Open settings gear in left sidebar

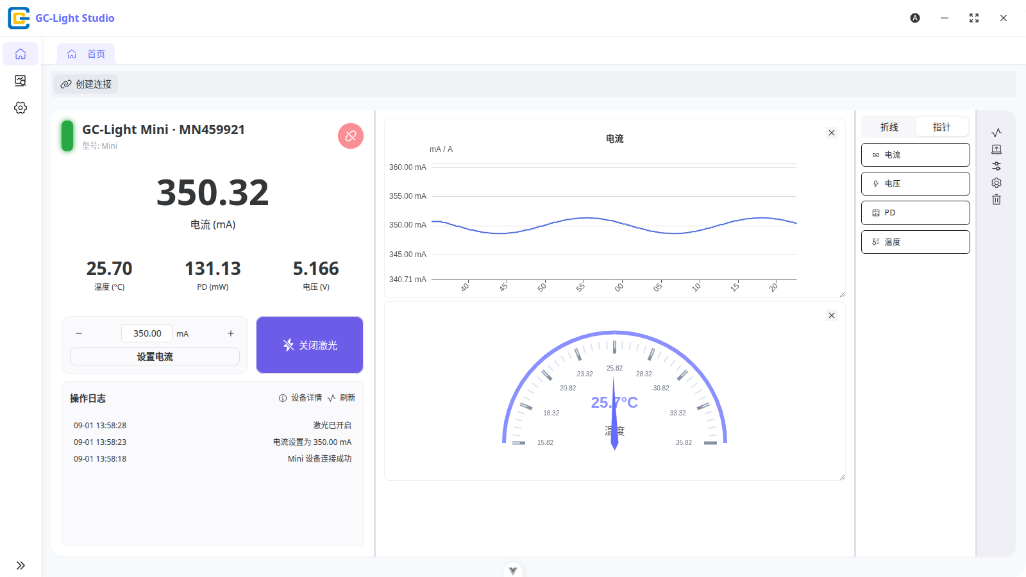click(x=21, y=108)
